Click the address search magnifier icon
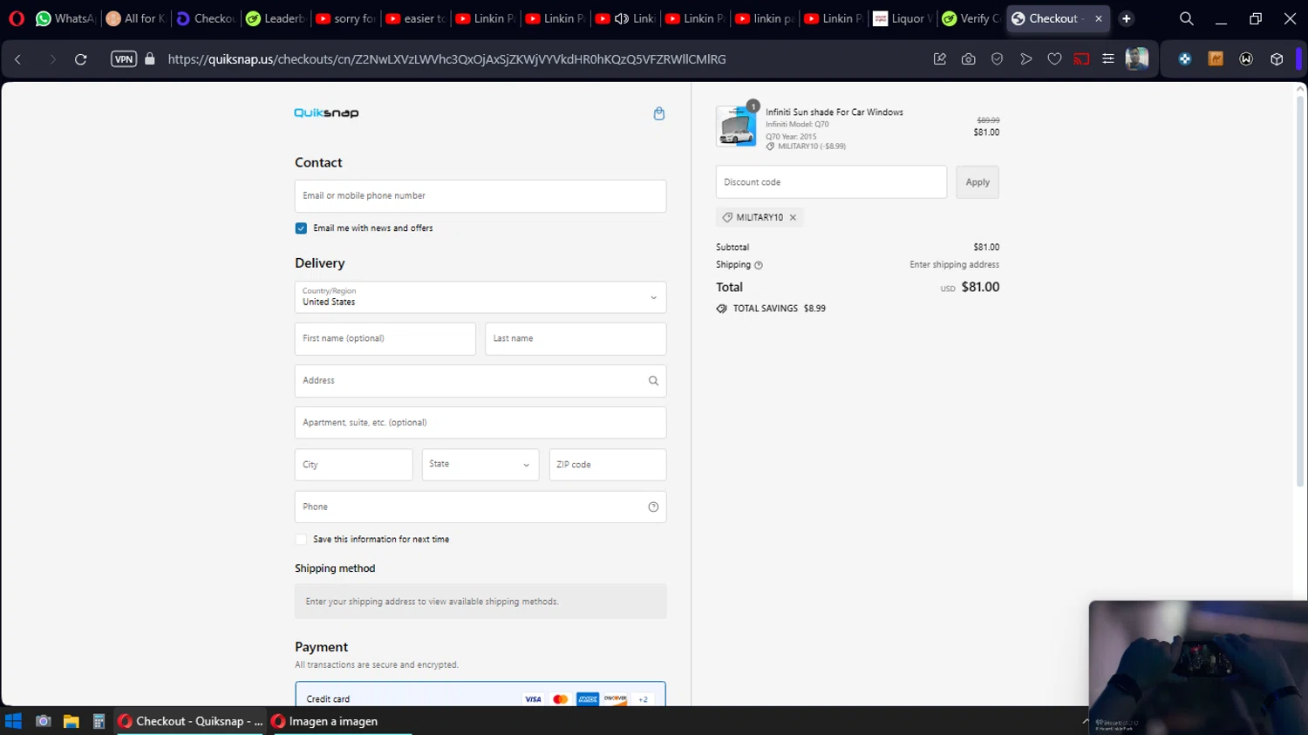The width and height of the screenshot is (1308, 735). click(653, 381)
